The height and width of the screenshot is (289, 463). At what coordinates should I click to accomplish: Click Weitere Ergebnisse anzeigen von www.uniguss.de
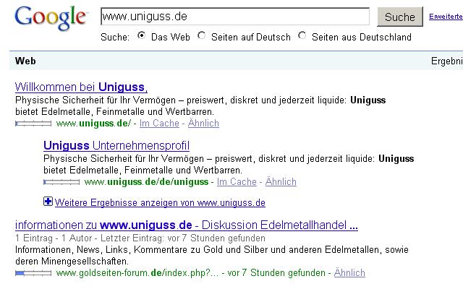(160, 202)
